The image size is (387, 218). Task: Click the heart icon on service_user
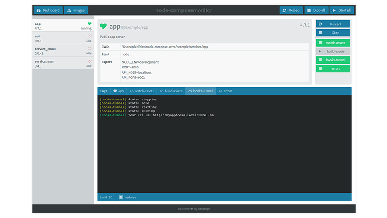point(89,61)
